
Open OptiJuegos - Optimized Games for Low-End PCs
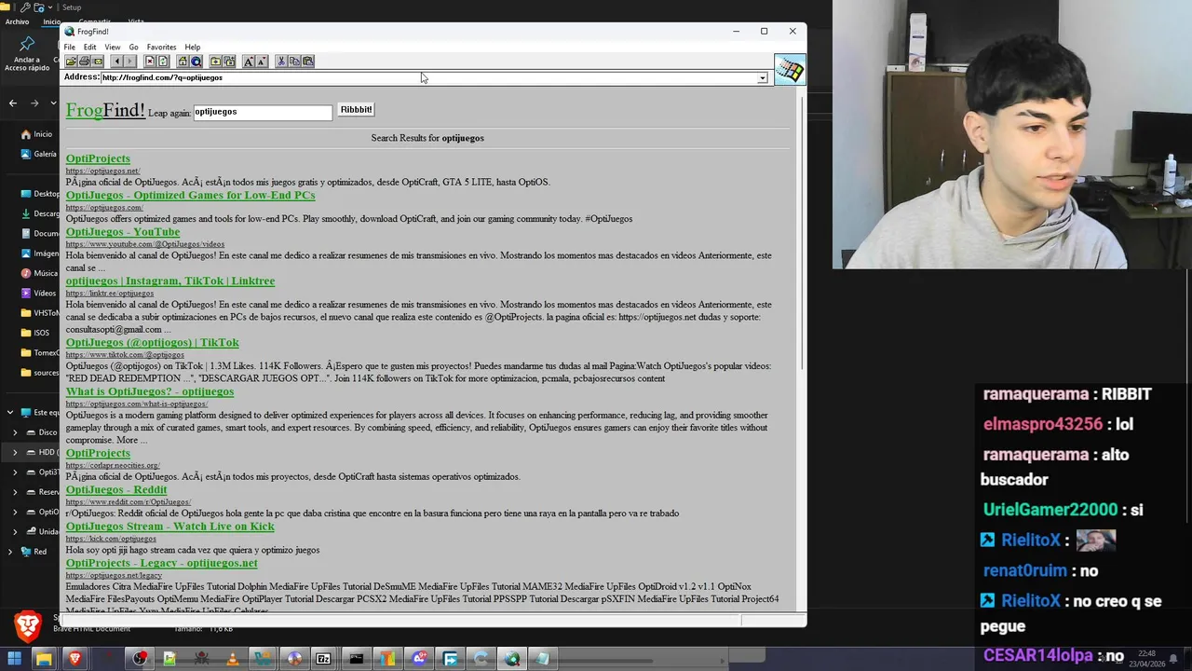[190, 195]
